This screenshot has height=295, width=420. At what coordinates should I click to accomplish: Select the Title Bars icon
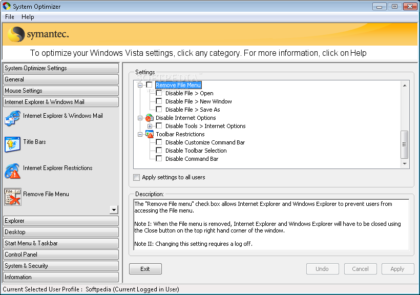[12, 144]
